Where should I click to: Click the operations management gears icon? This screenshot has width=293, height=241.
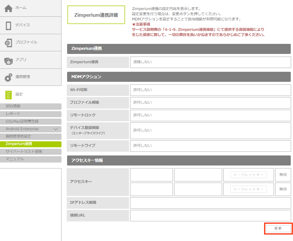pyautogui.click(x=8, y=77)
